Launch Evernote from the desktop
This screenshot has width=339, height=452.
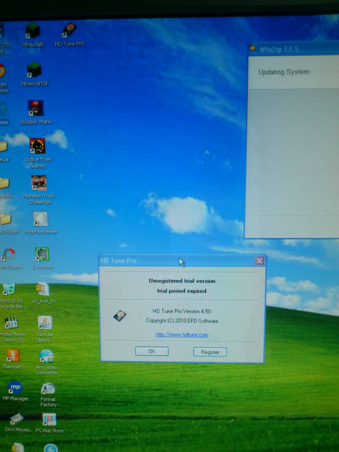42,255
